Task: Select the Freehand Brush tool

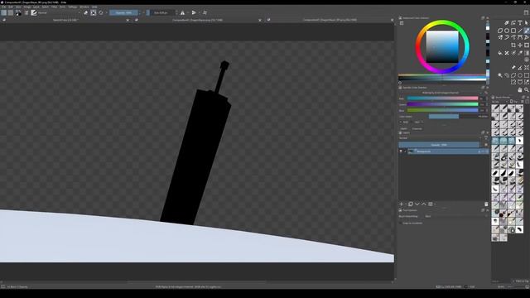Action: click(x=527, y=31)
